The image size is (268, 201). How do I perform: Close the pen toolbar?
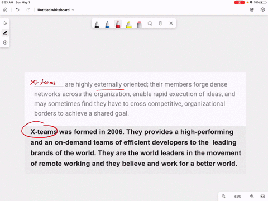(x=171, y=23)
